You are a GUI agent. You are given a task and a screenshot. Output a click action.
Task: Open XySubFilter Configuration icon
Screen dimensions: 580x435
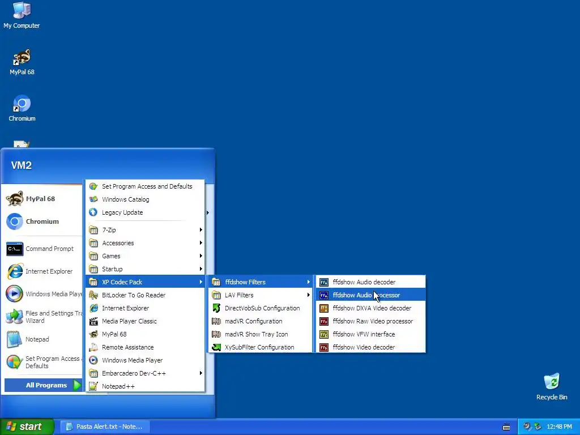coord(216,347)
